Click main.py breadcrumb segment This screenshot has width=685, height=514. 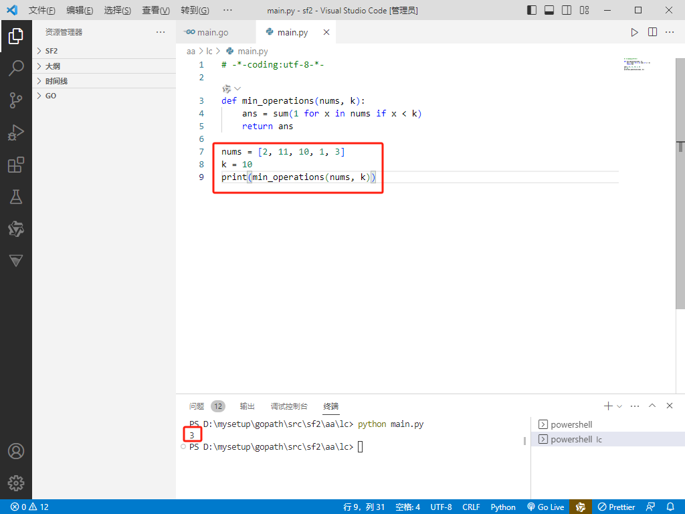(x=247, y=51)
